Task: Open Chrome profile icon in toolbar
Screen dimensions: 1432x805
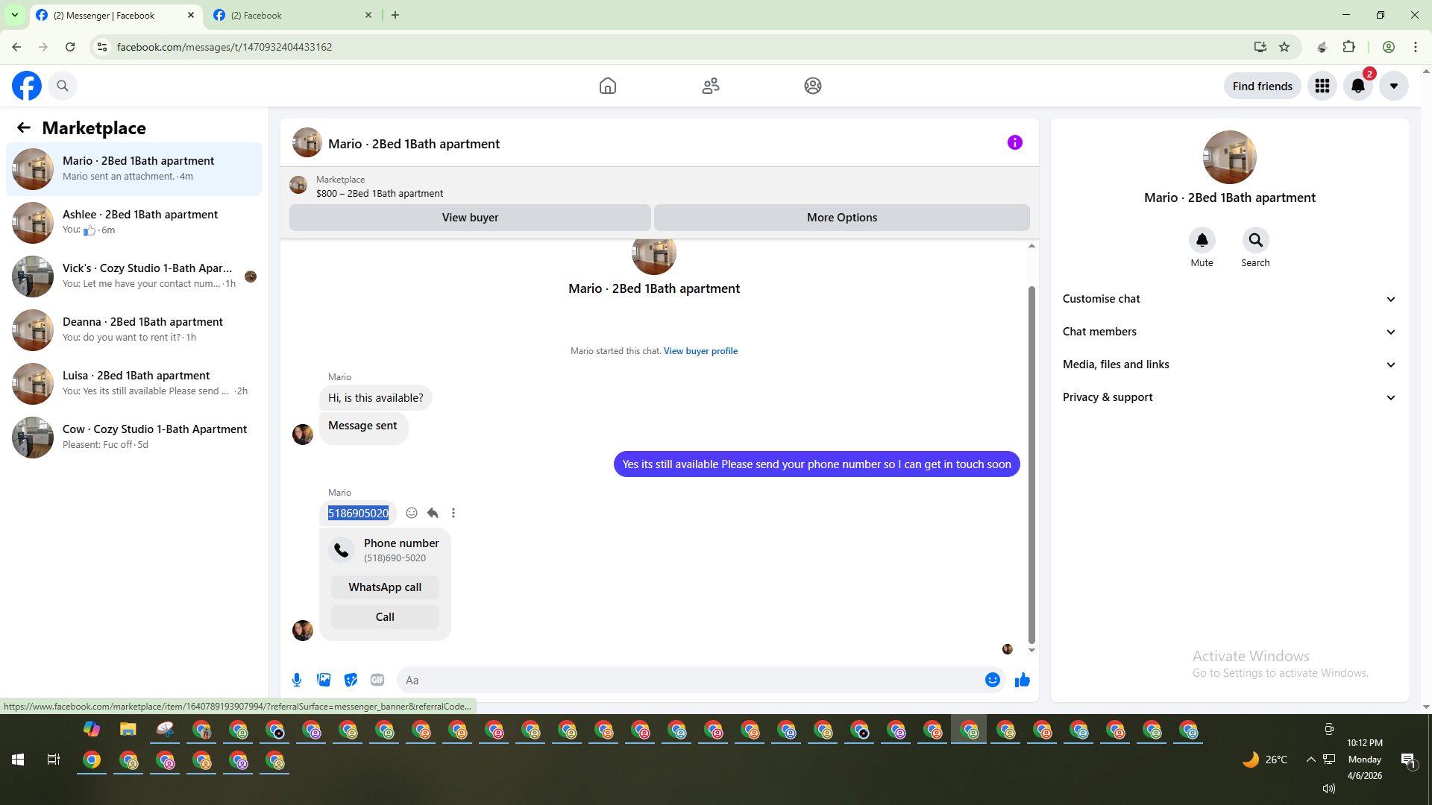Action: tap(1389, 47)
